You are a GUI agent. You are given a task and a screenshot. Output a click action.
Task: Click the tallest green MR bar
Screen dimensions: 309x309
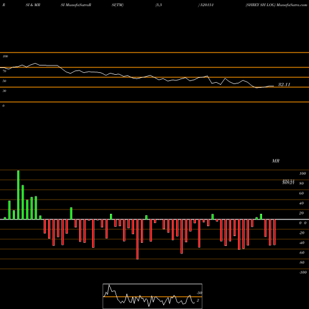(x=19, y=195)
